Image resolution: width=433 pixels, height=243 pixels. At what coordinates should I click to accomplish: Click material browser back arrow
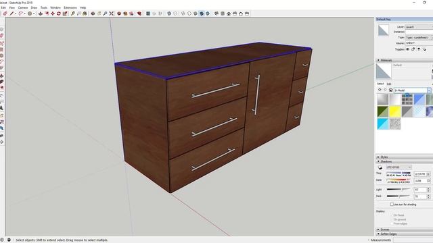pos(380,90)
